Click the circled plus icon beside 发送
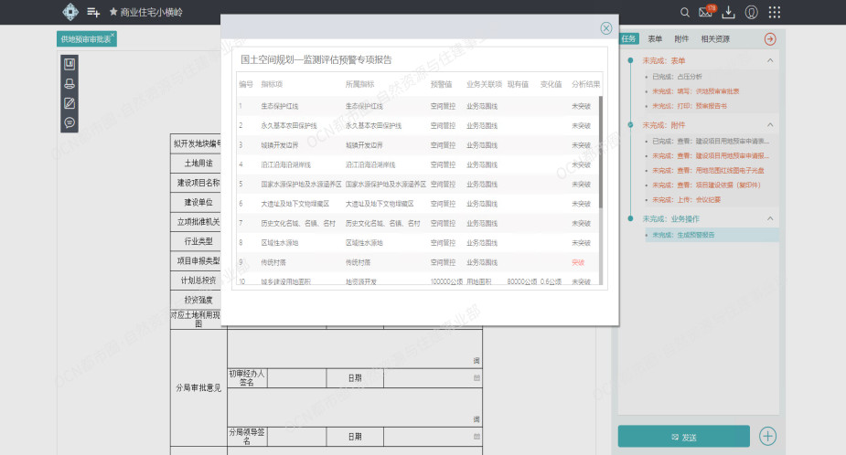This screenshot has width=846, height=455. click(x=768, y=436)
